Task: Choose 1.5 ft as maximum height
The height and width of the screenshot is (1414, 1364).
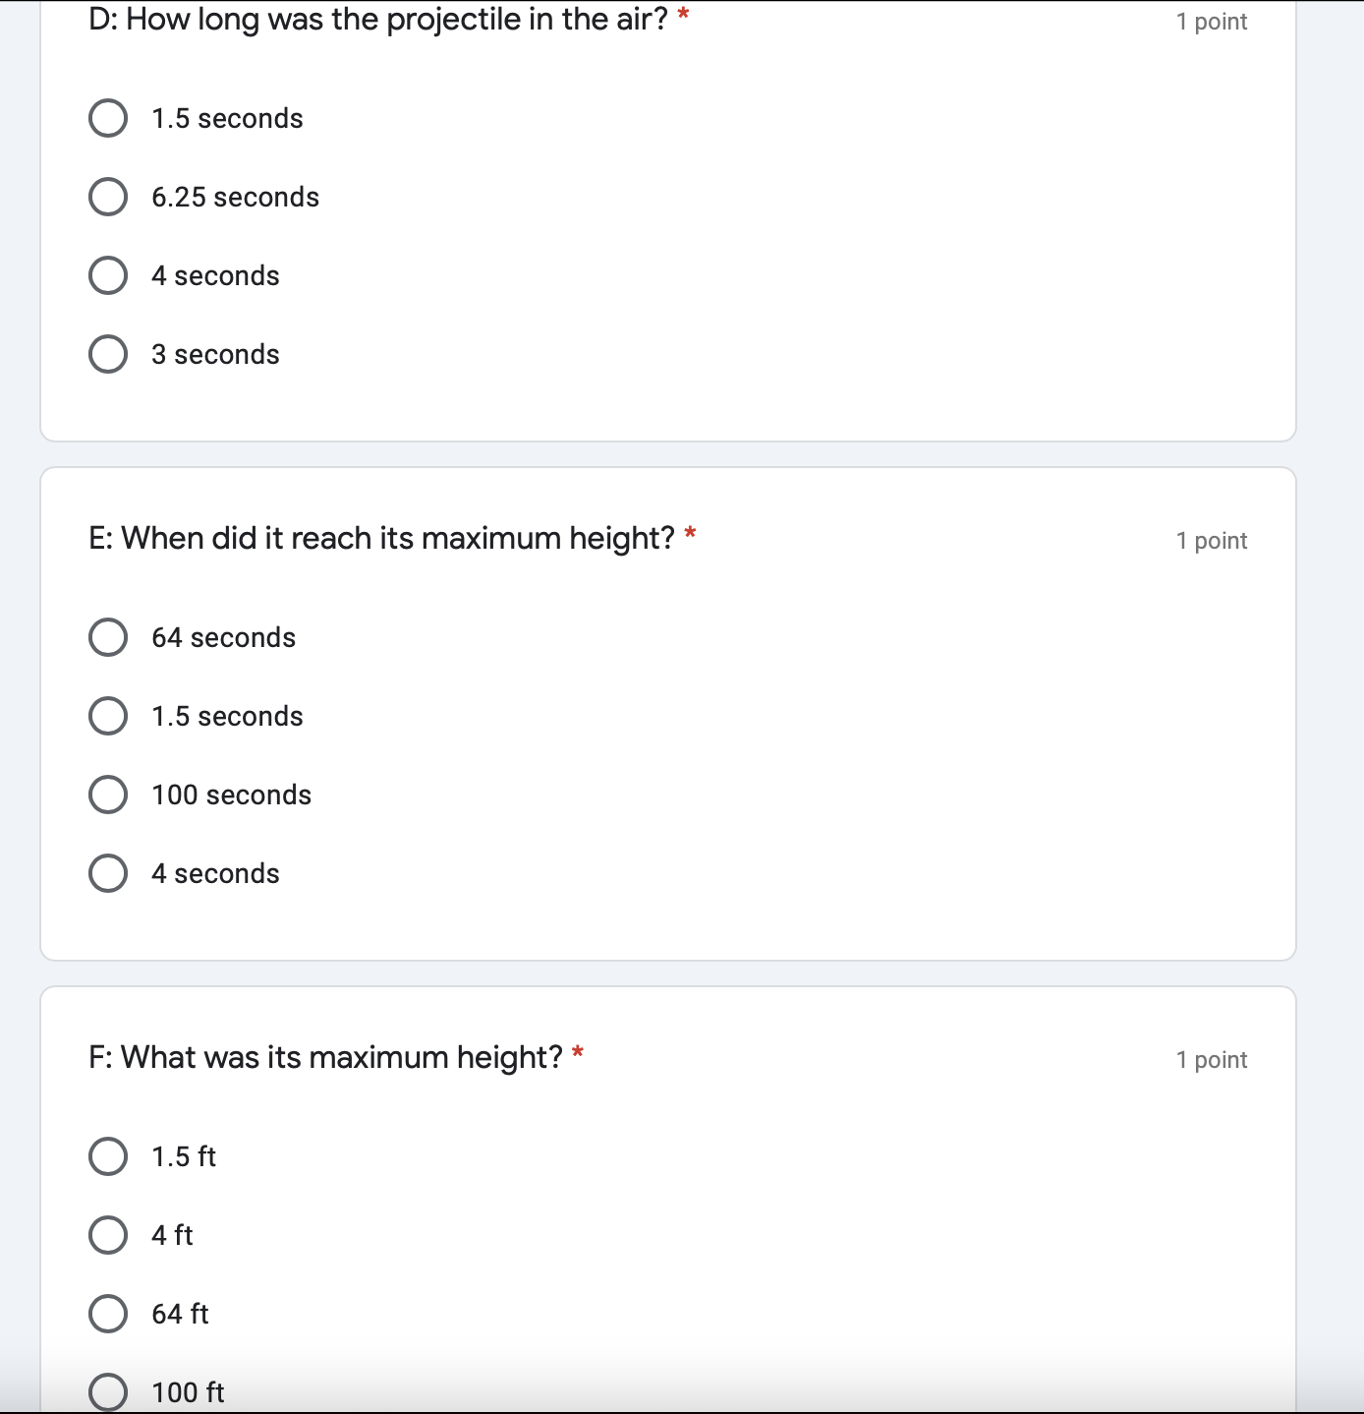Action: (x=108, y=1156)
